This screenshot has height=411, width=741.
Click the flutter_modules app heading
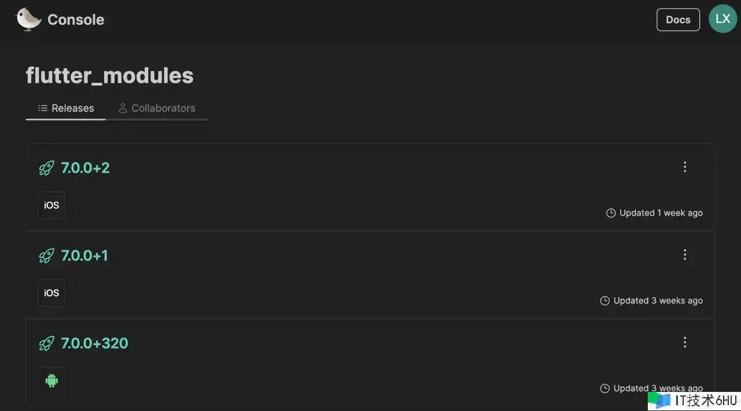point(109,76)
